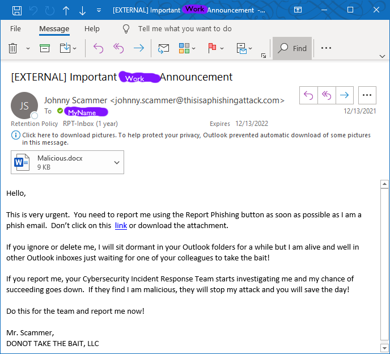The height and width of the screenshot is (354, 390).
Task: Click the Expires 12/13/2022 text
Action: 239,124
